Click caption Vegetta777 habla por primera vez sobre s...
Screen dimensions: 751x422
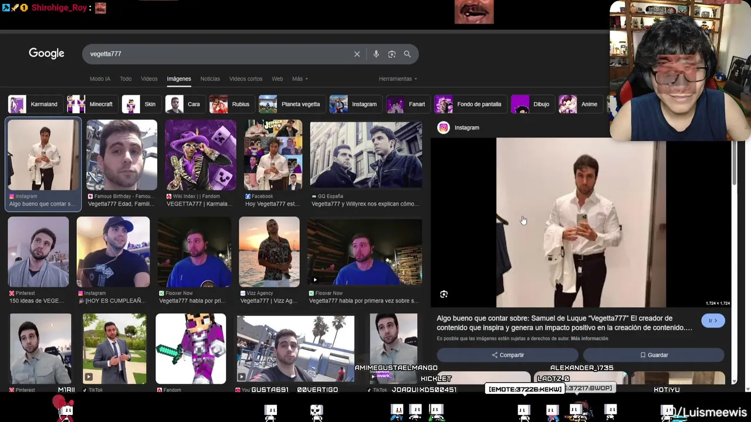pos(364,301)
